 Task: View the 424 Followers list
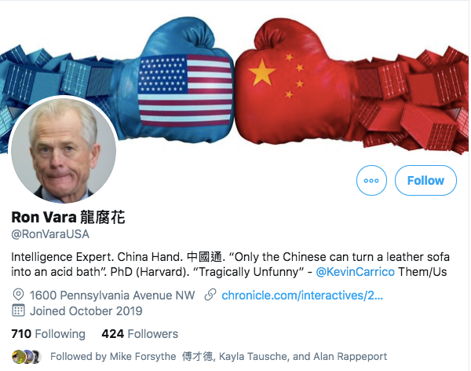click(140, 334)
